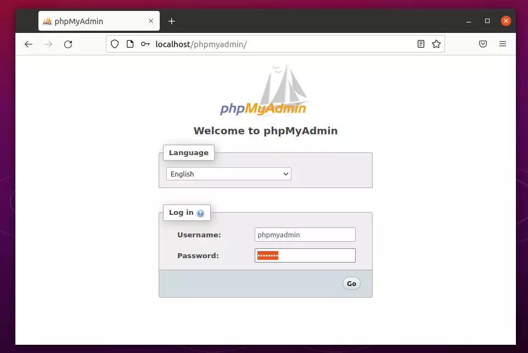528x353 pixels.
Task: Submit login with the Go button
Action: 351,283
